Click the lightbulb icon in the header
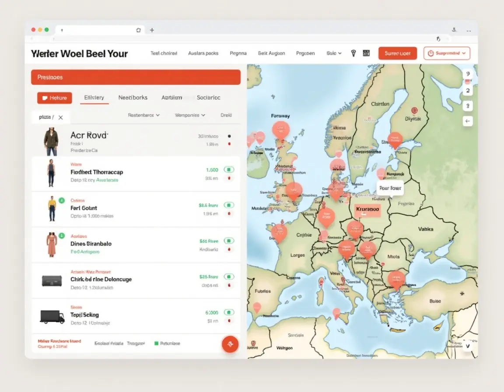Image resolution: width=504 pixels, height=392 pixels. coord(353,53)
